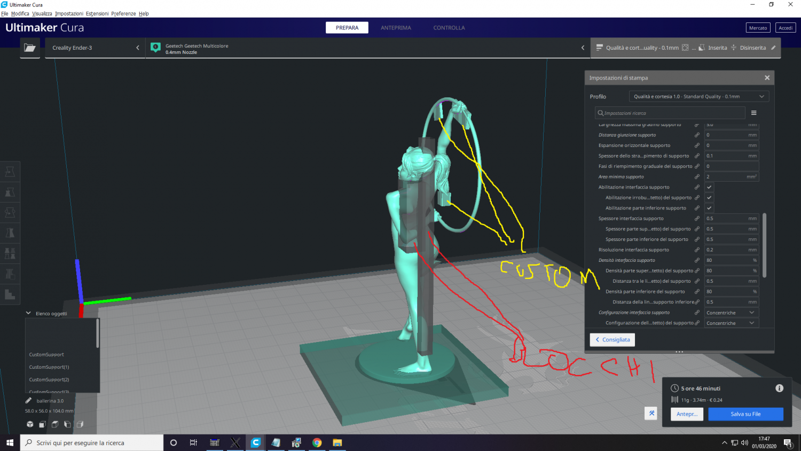
Task: Expand Configurazione interfaccia supporto Concentriche dropdown
Action: [x=730, y=313]
